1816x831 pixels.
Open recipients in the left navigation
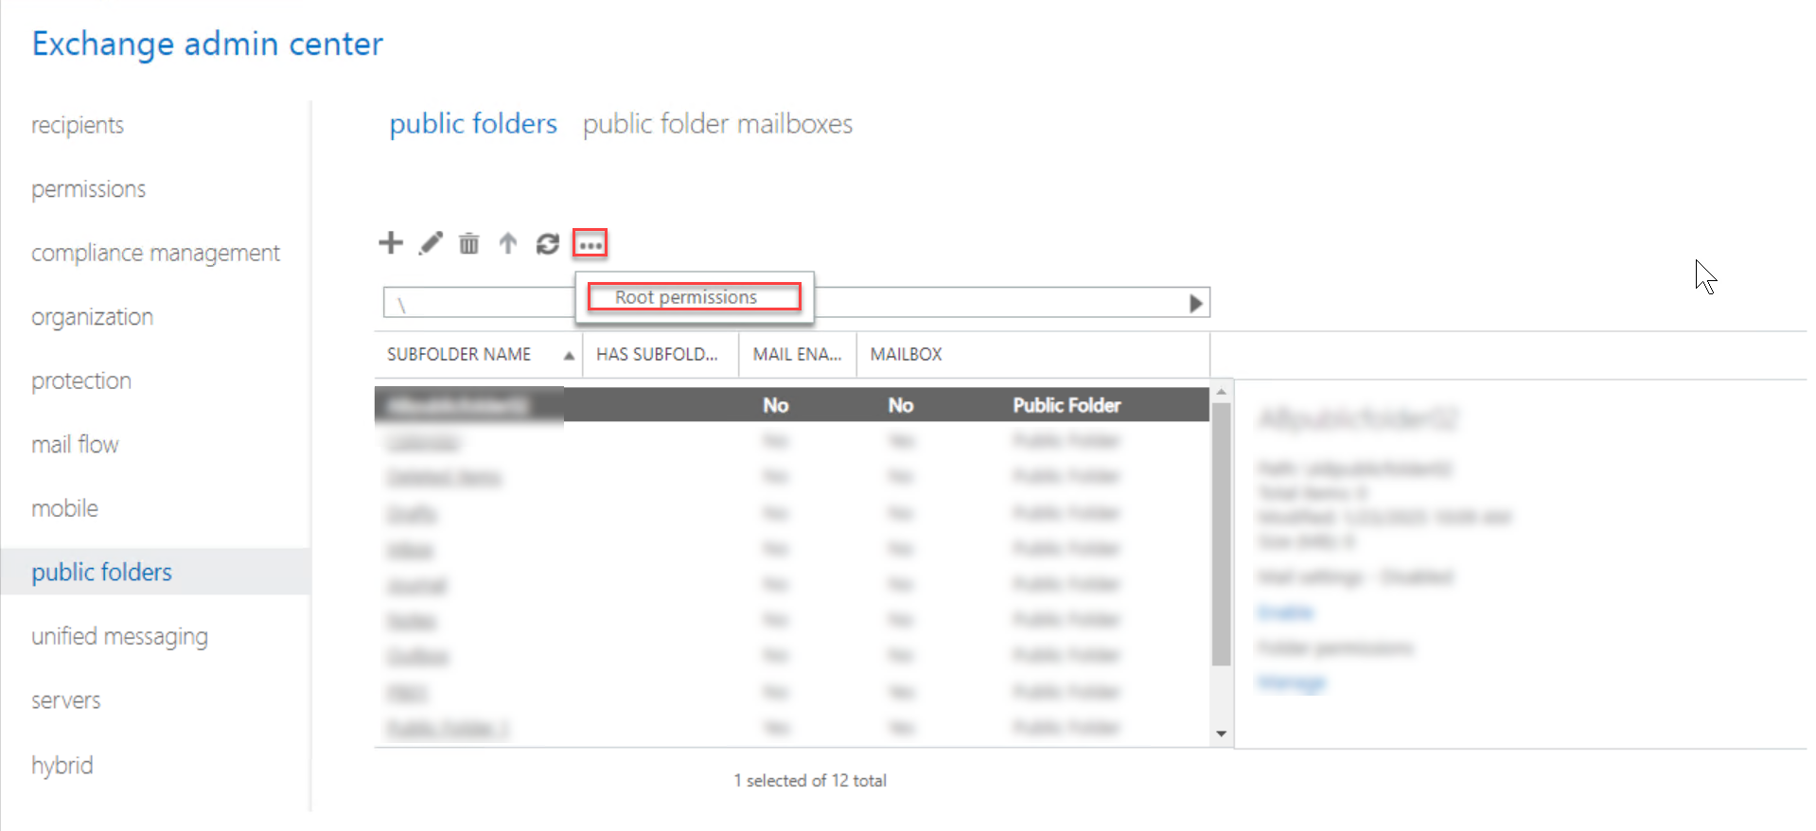click(x=78, y=125)
